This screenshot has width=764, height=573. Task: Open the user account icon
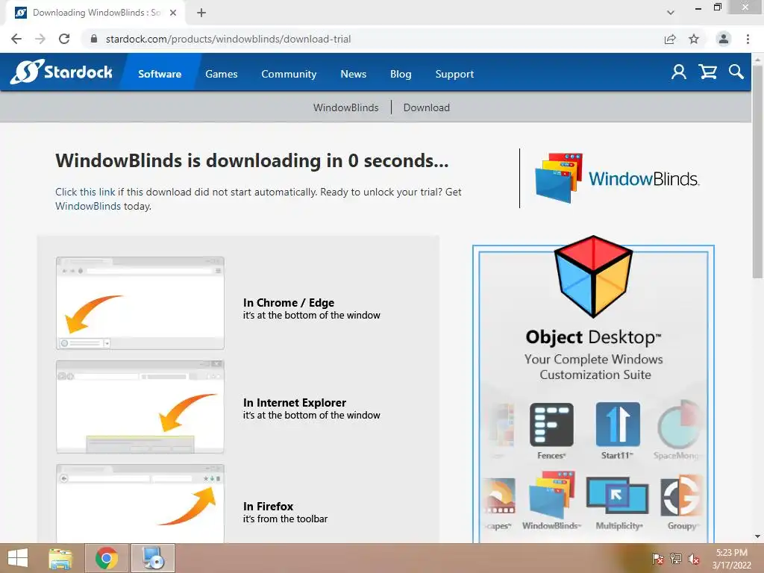678,72
